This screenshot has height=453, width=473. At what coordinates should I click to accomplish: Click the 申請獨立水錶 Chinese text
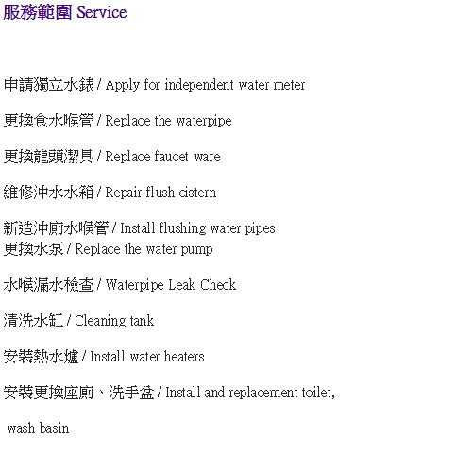pos(49,85)
